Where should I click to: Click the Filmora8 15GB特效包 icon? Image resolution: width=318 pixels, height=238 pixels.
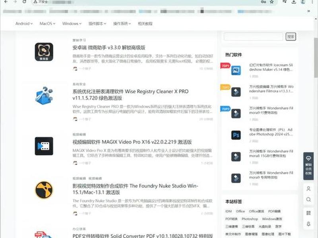236,157
